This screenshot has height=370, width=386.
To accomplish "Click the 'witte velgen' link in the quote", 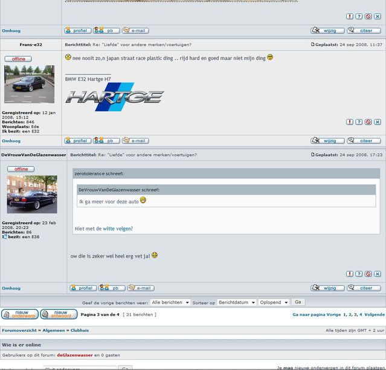I will tap(118, 229).
